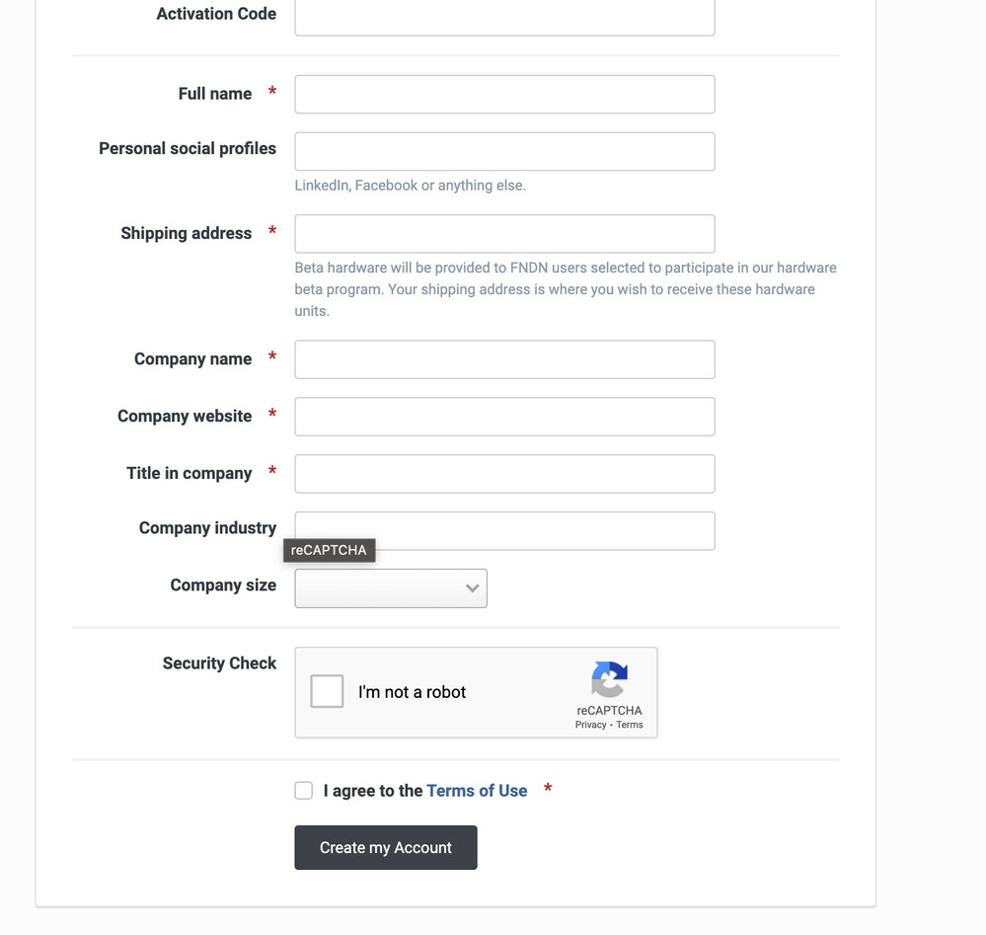Screen dimensions: 986x935
Task: Open the Terms of Use link
Action: (477, 791)
